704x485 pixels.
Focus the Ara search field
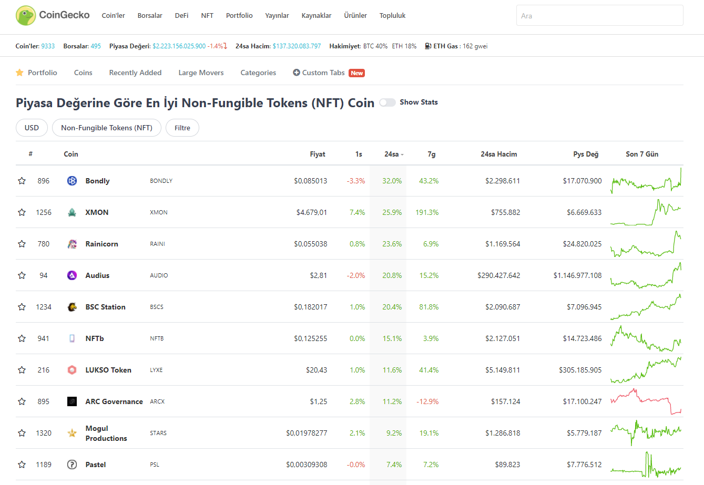(600, 16)
